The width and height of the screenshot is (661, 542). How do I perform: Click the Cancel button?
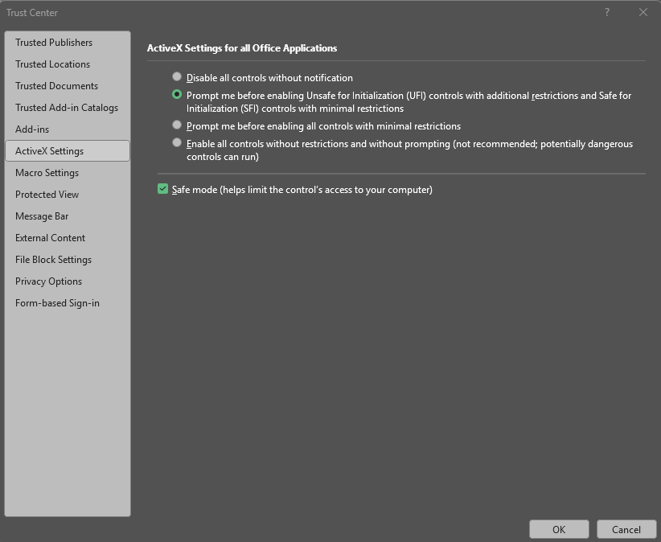click(626, 529)
